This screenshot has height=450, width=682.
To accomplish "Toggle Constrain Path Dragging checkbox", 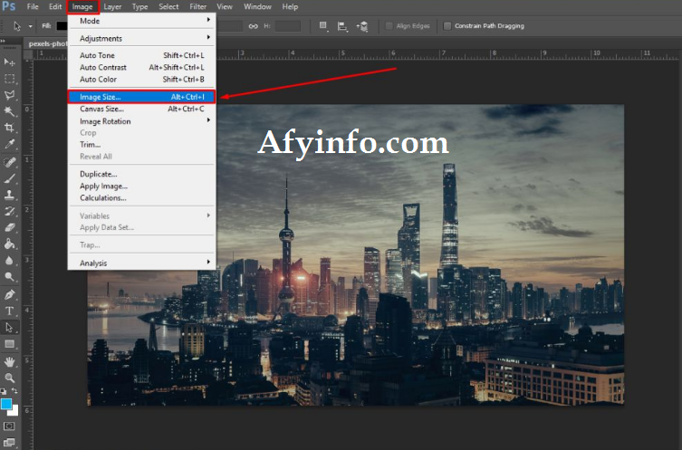I will tap(447, 26).
